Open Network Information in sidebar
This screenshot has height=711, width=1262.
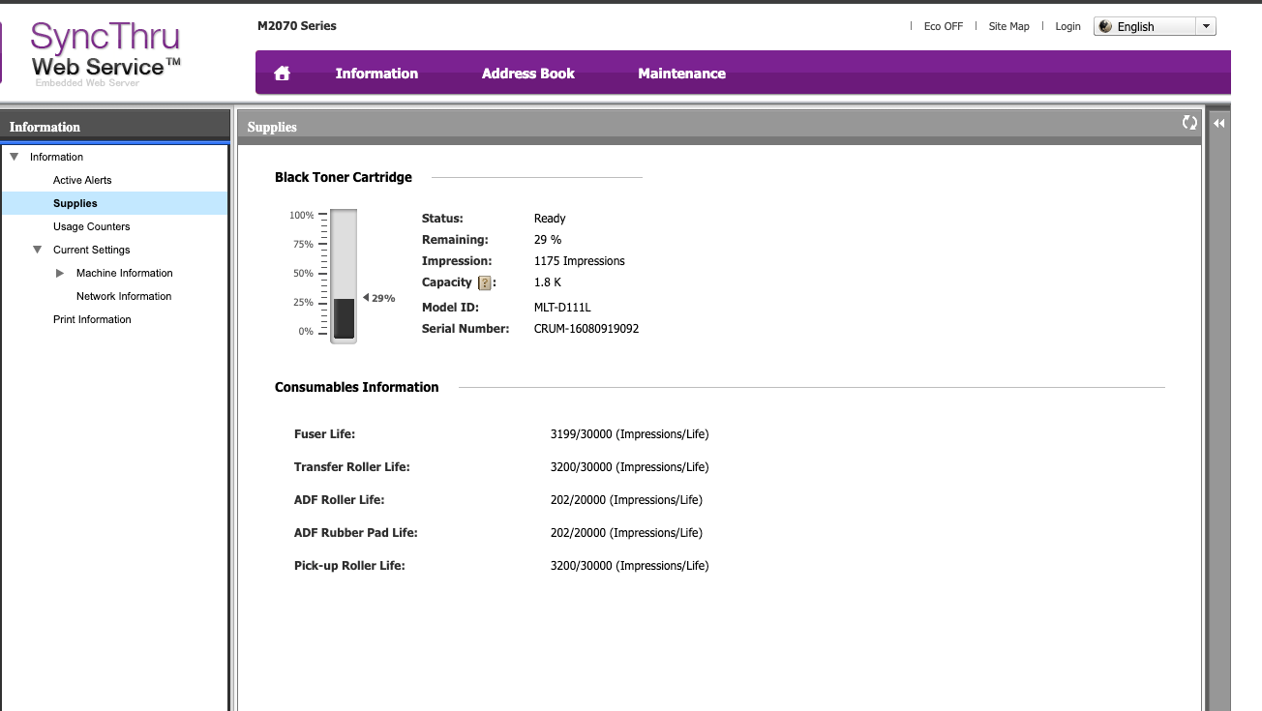point(124,296)
